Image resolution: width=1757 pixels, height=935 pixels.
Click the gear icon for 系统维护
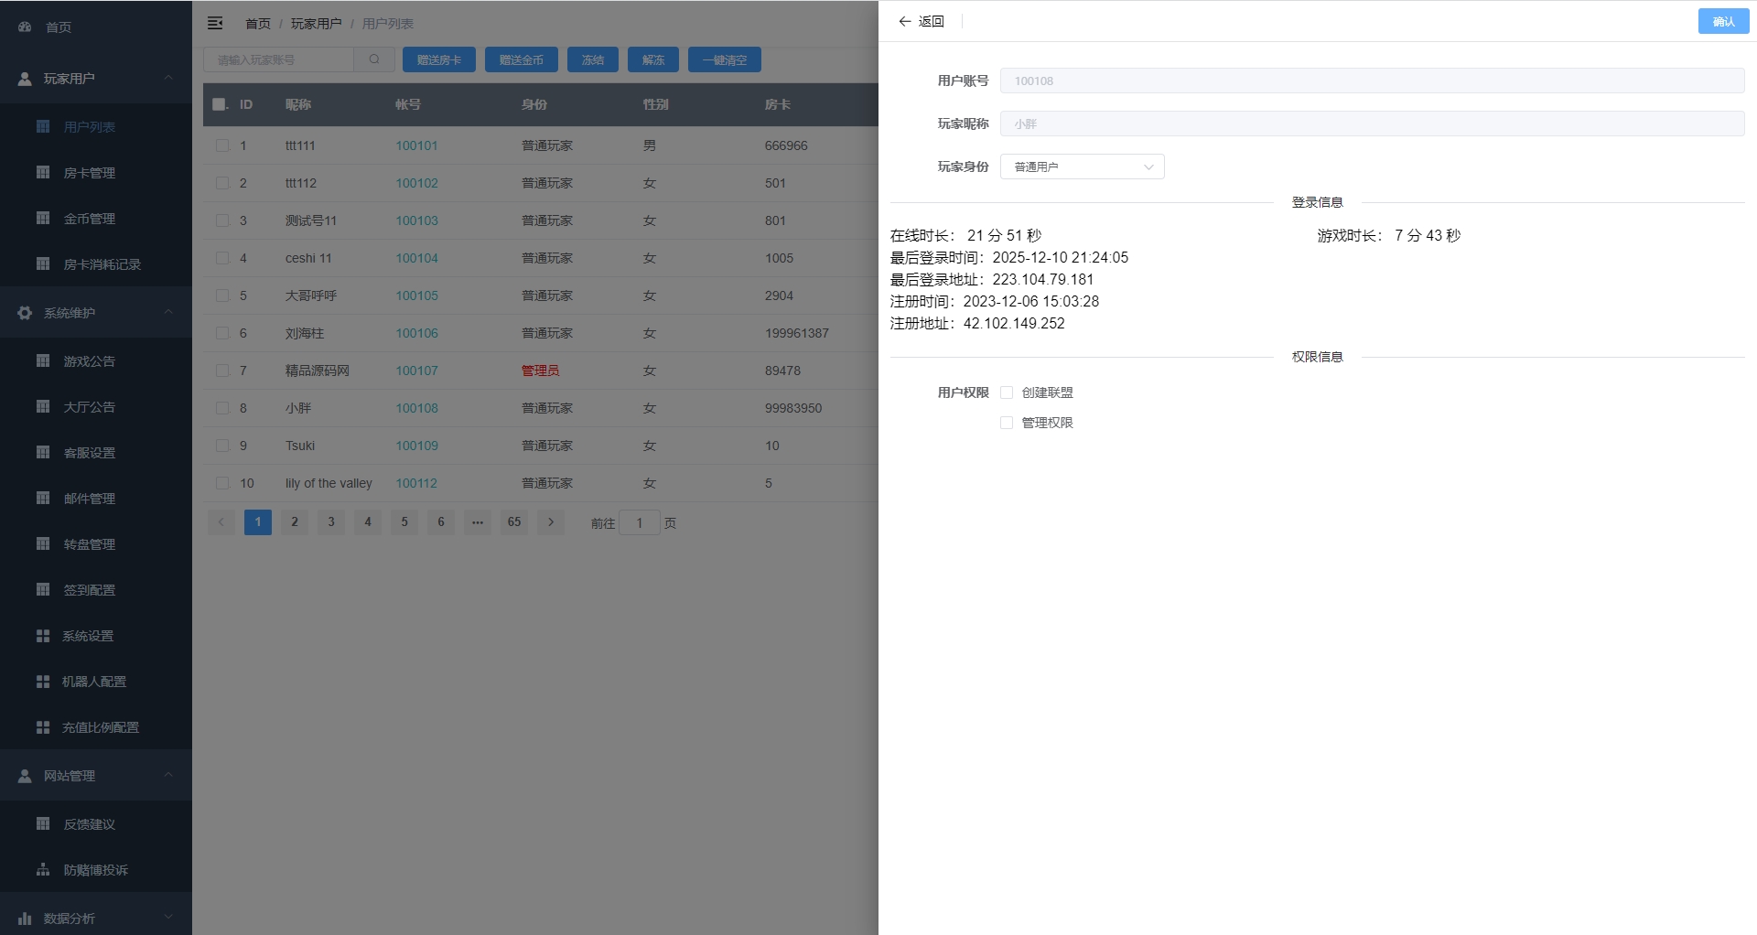pyautogui.click(x=25, y=313)
